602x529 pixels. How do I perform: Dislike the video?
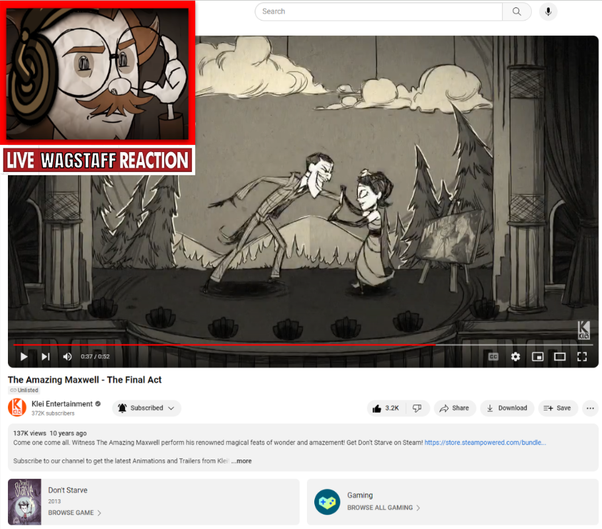(x=417, y=408)
